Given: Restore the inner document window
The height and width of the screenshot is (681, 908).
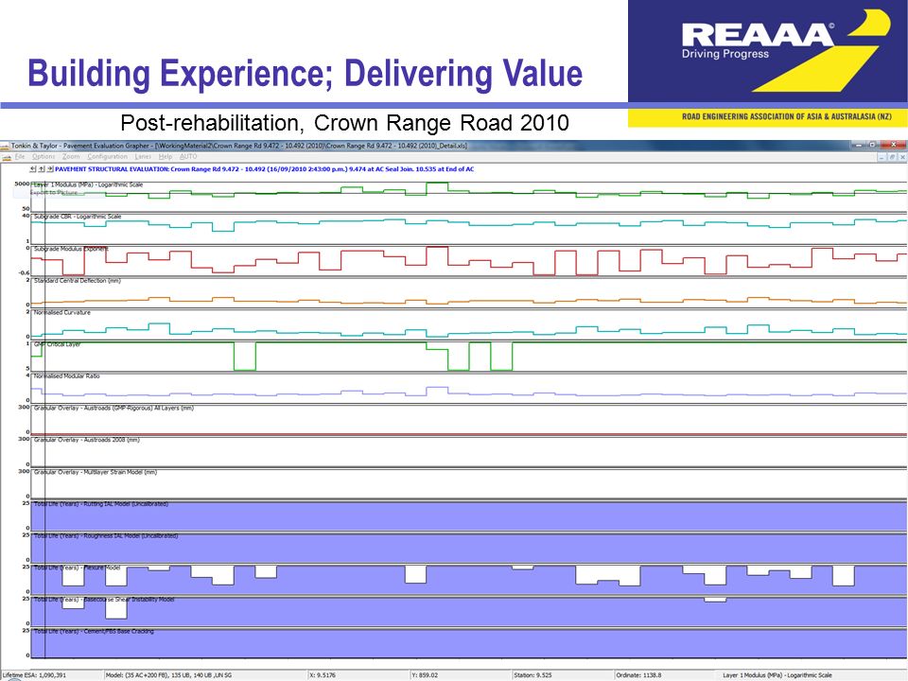Looking at the screenshot, I should (x=892, y=157).
